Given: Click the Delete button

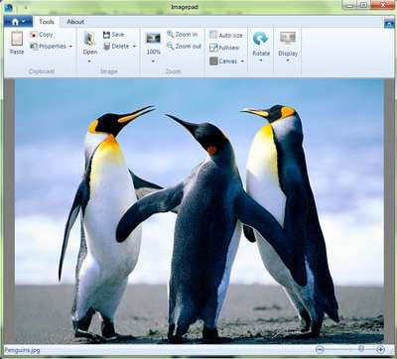Looking at the screenshot, I should (x=116, y=47).
